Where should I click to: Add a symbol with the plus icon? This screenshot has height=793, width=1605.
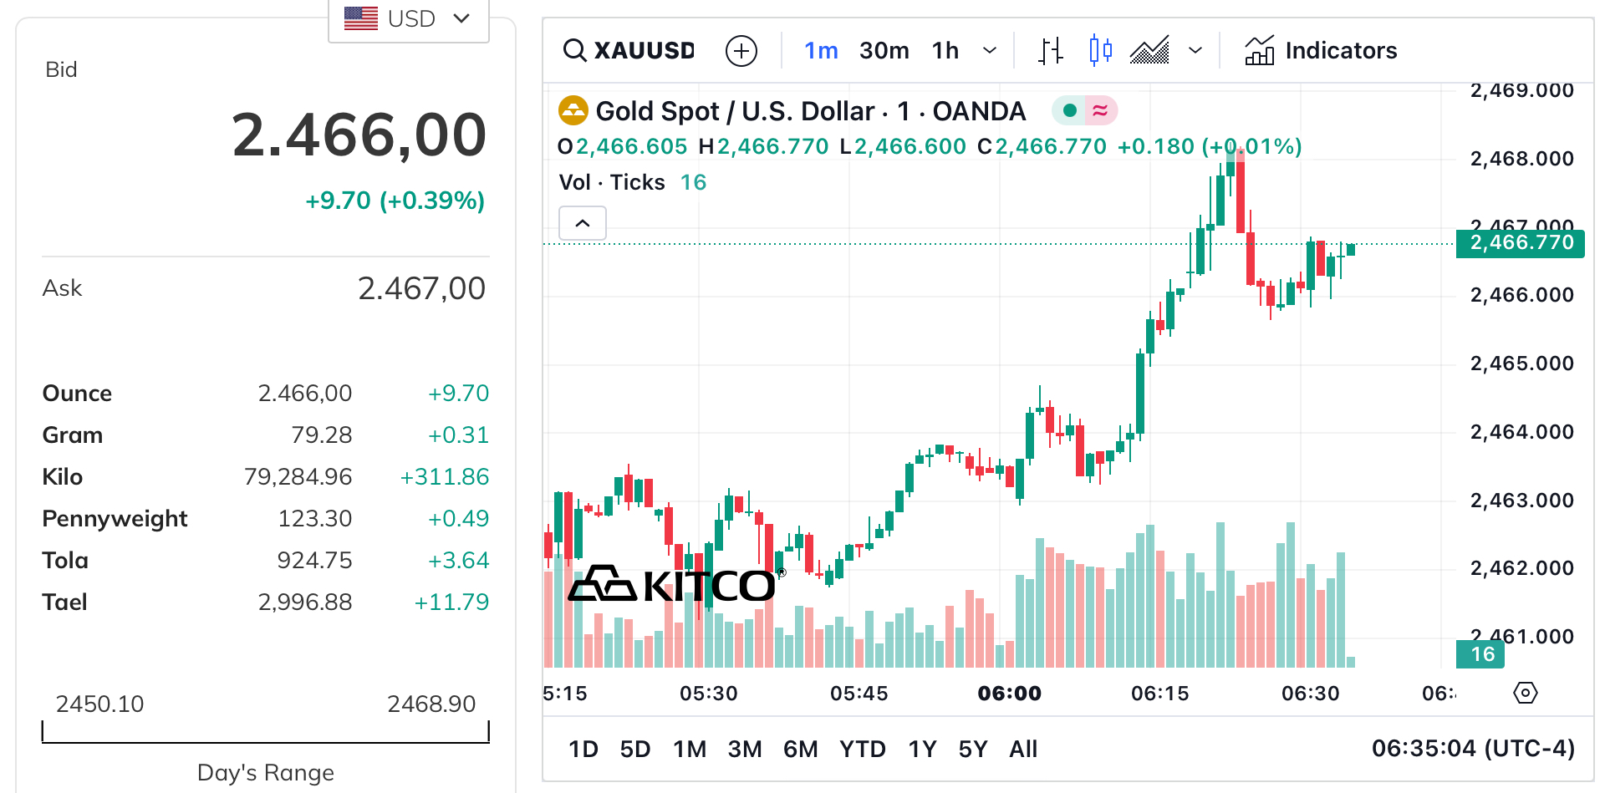[x=741, y=51]
